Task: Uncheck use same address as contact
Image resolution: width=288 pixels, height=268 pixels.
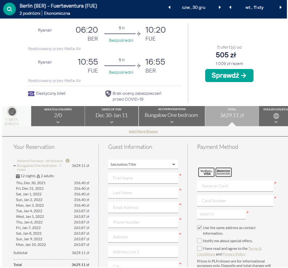Action: [199, 228]
